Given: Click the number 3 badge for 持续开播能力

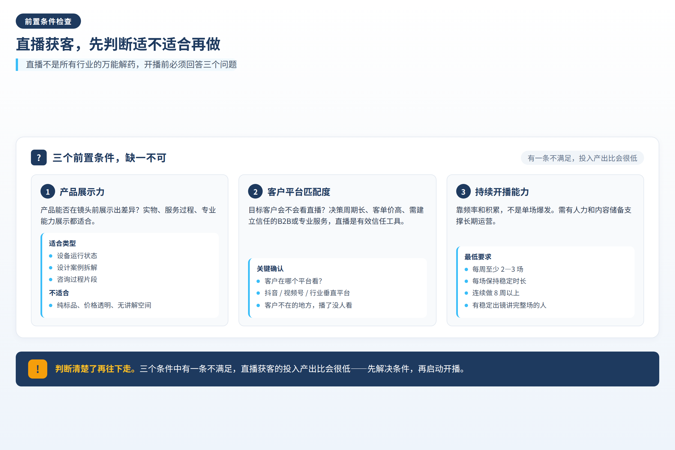Looking at the screenshot, I should click(x=463, y=192).
